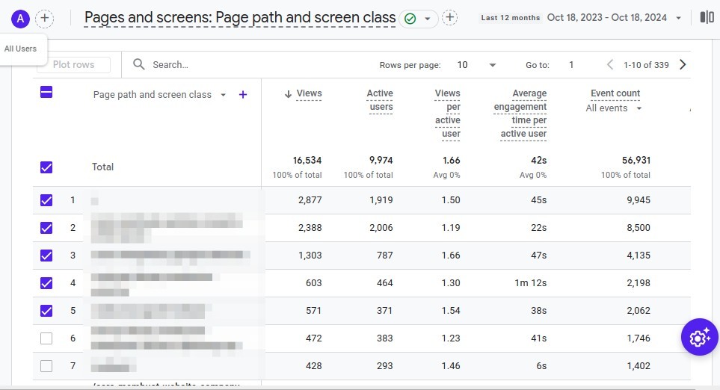Open the All events dropdown
Image resolution: width=720 pixels, height=390 pixels.
pos(614,108)
